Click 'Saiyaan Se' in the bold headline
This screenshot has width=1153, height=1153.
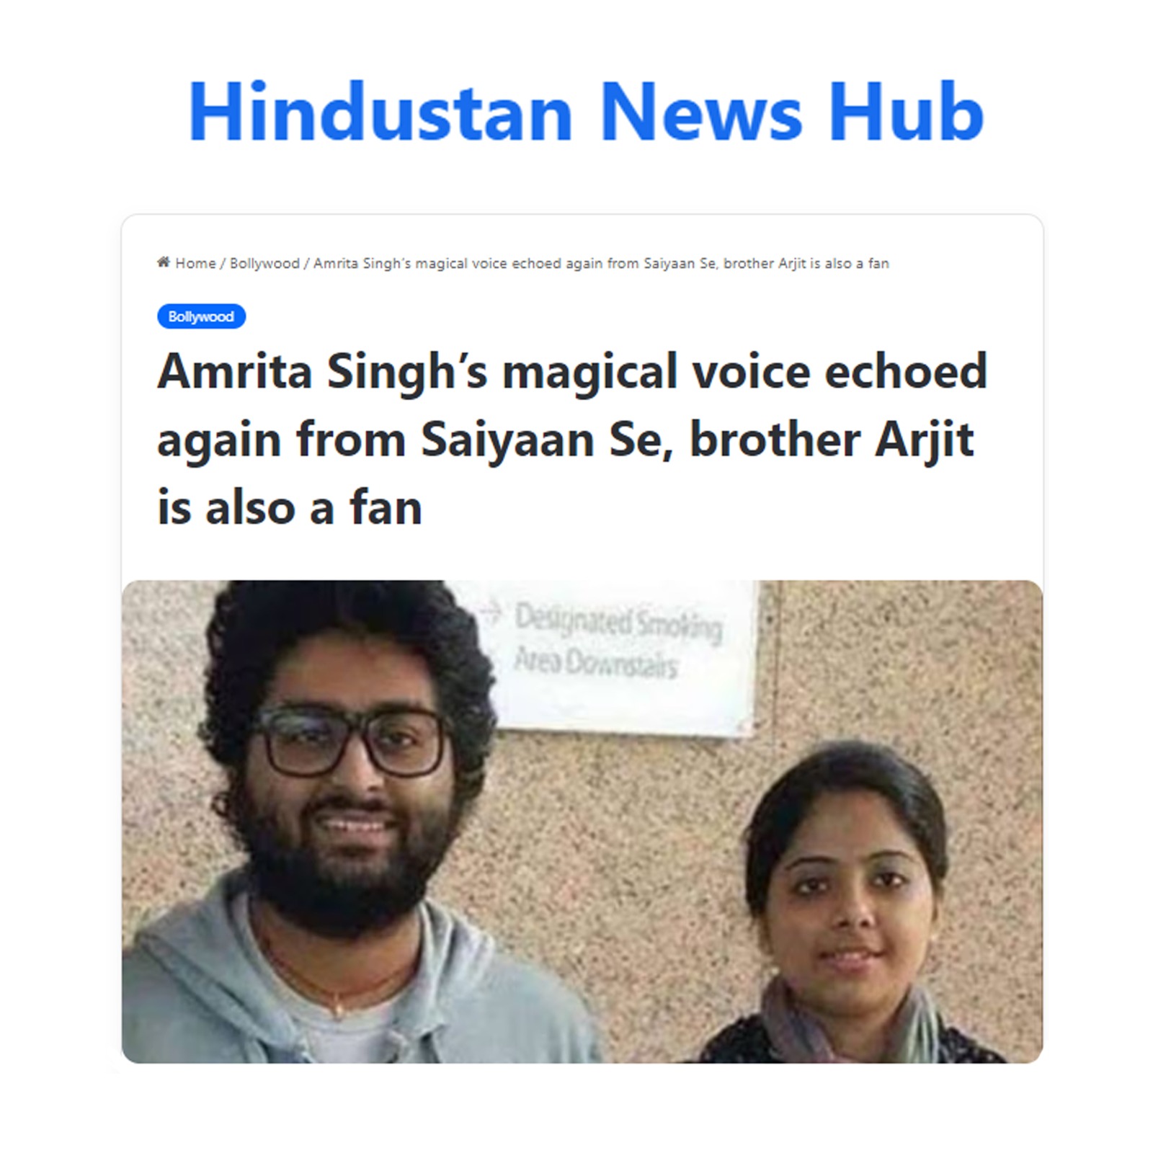click(x=547, y=439)
